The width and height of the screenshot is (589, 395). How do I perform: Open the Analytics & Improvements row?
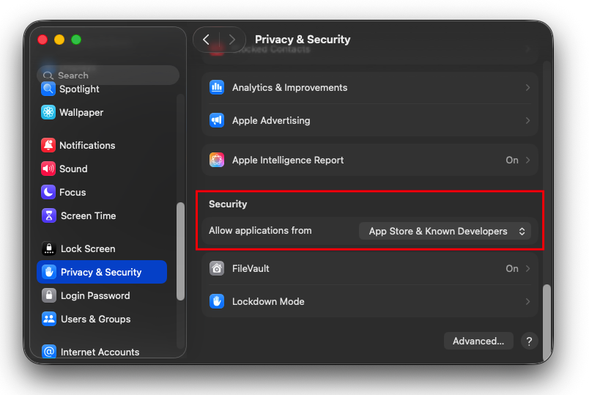click(x=370, y=87)
